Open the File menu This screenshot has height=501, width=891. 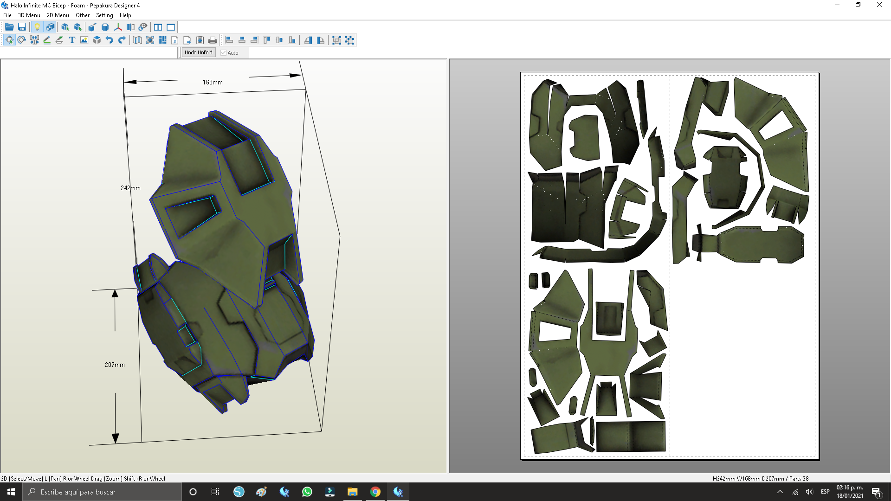(x=7, y=15)
